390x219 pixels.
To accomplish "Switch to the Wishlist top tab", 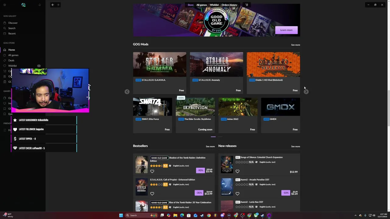I will pyautogui.click(x=214, y=5).
